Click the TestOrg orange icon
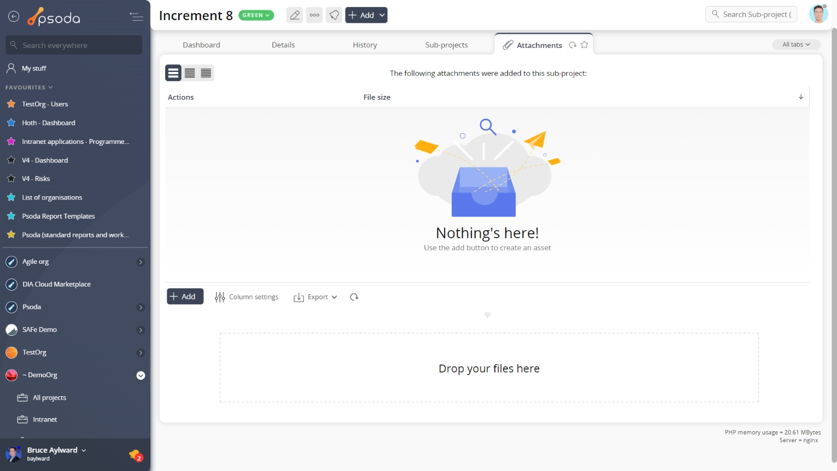Viewport: 837px width, 471px height. tap(11, 353)
